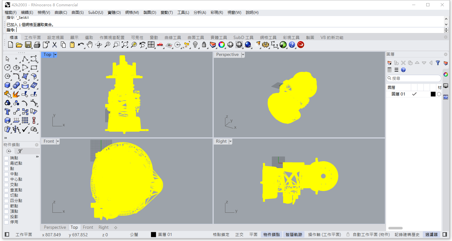This screenshot has height=241, width=452.
Task: Switch to the Perspective viewport tab at bottom
Action: (x=55, y=227)
